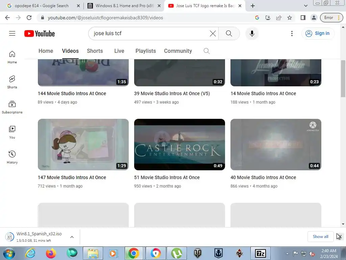Expand the browser tab search dropdown
The image size is (346, 260).
point(305,6)
